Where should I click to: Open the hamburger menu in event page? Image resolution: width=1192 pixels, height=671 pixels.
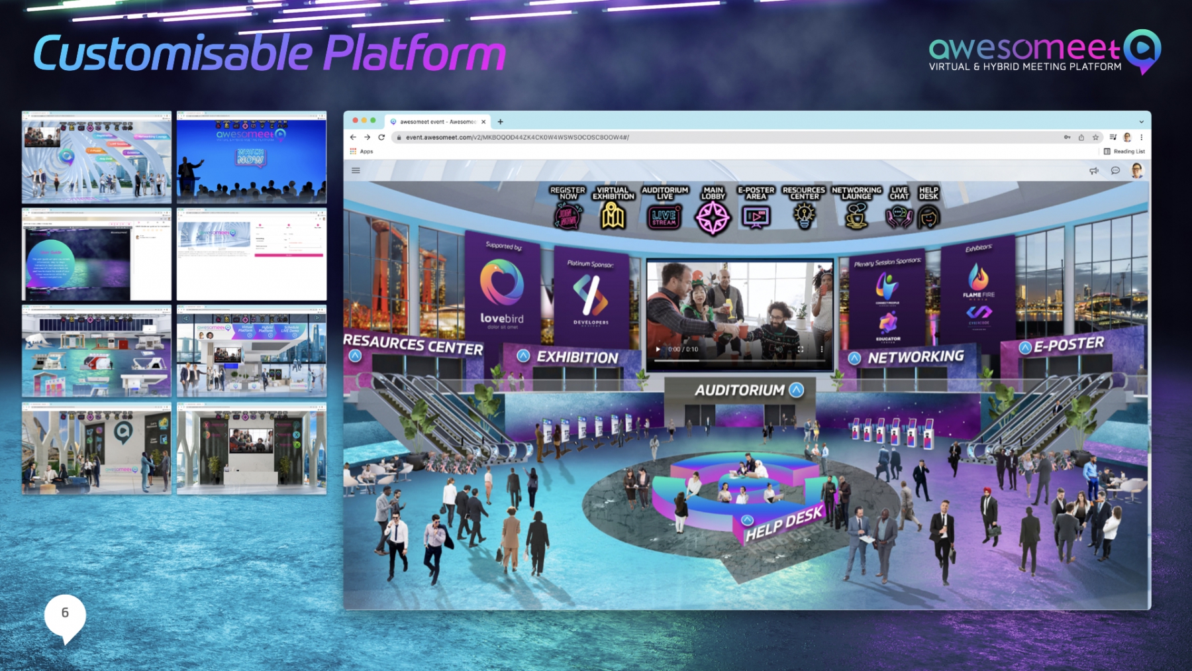point(356,170)
